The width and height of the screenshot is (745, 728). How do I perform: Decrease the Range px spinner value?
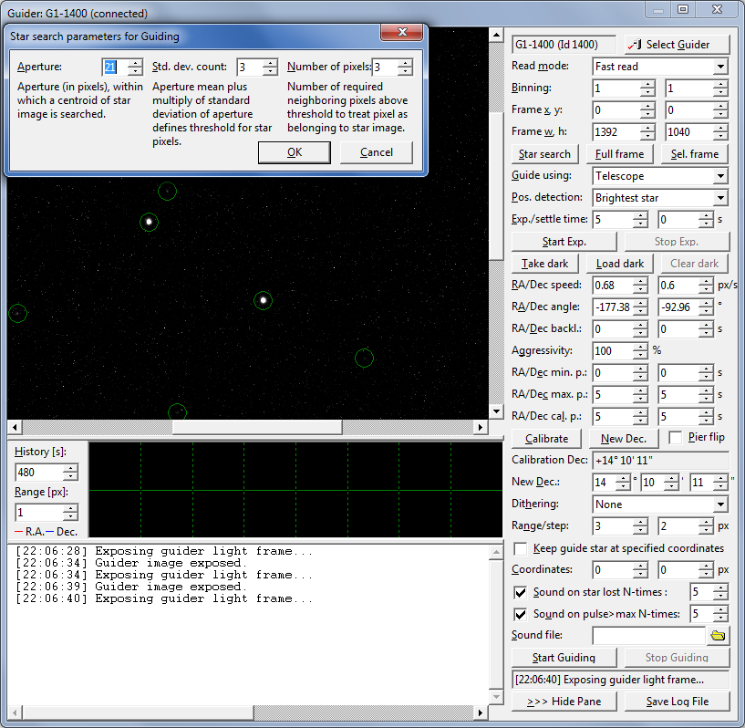70,517
